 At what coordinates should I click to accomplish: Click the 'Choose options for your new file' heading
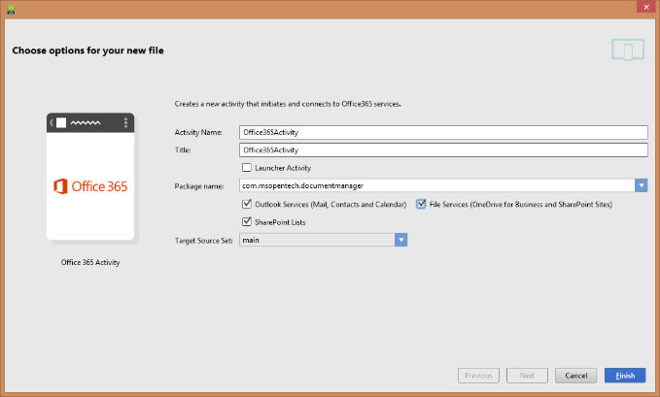[x=88, y=50]
